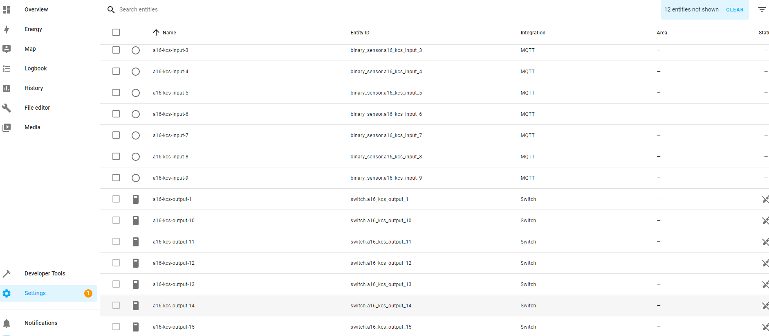Sort by the Integration column header

point(532,33)
